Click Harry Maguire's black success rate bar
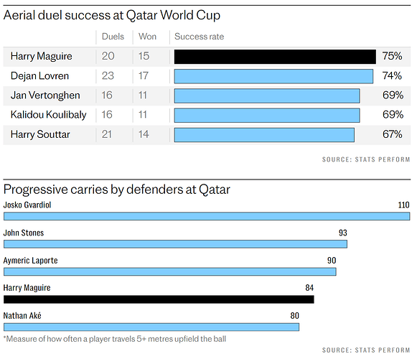 (x=275, y=57)
